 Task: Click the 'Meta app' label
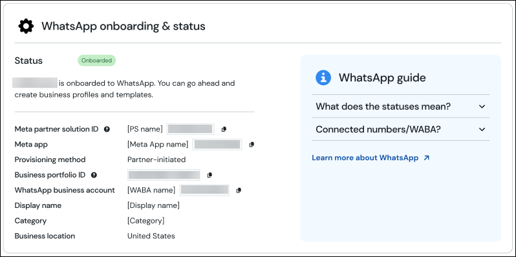[31, 145]
